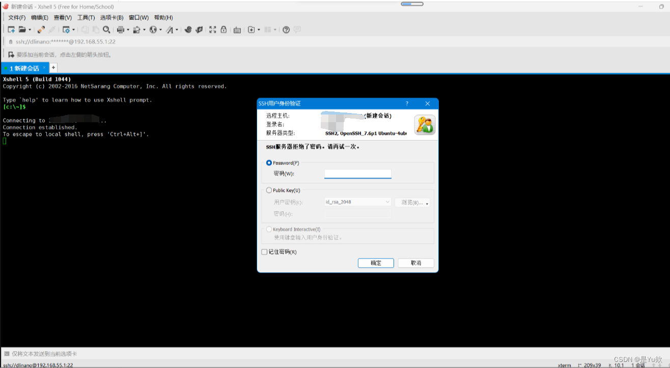This screenshot has width=670, height=368.
Task: Open the 帮助(H) menu
Action: 163,17
